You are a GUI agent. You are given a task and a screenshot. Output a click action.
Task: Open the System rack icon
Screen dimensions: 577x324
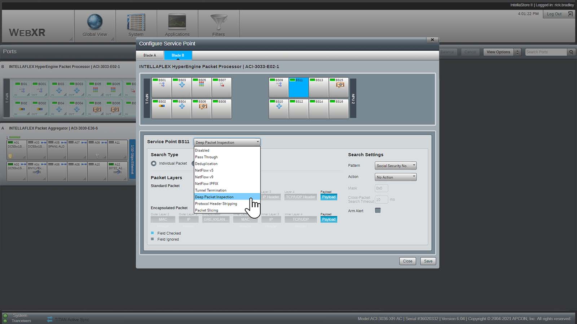click(x=136, y=22)
